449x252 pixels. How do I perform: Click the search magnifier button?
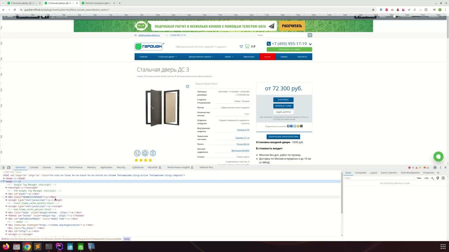pos(310,35)
